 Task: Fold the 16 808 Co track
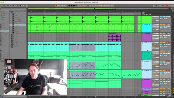[x=142, y=43]
